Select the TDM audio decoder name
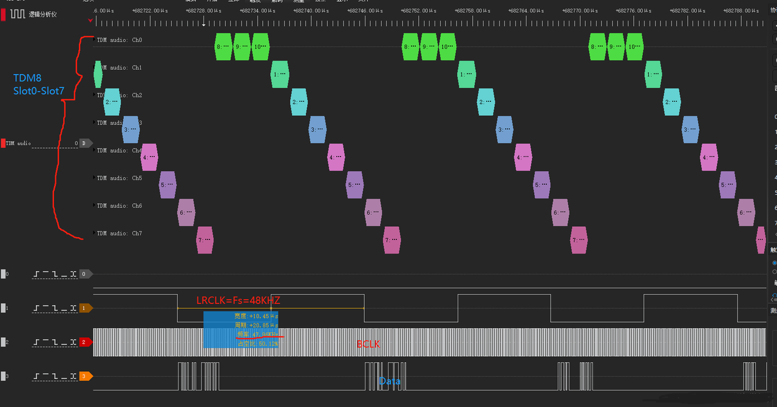This screenshot has height=407, width=777. (18, 143)
